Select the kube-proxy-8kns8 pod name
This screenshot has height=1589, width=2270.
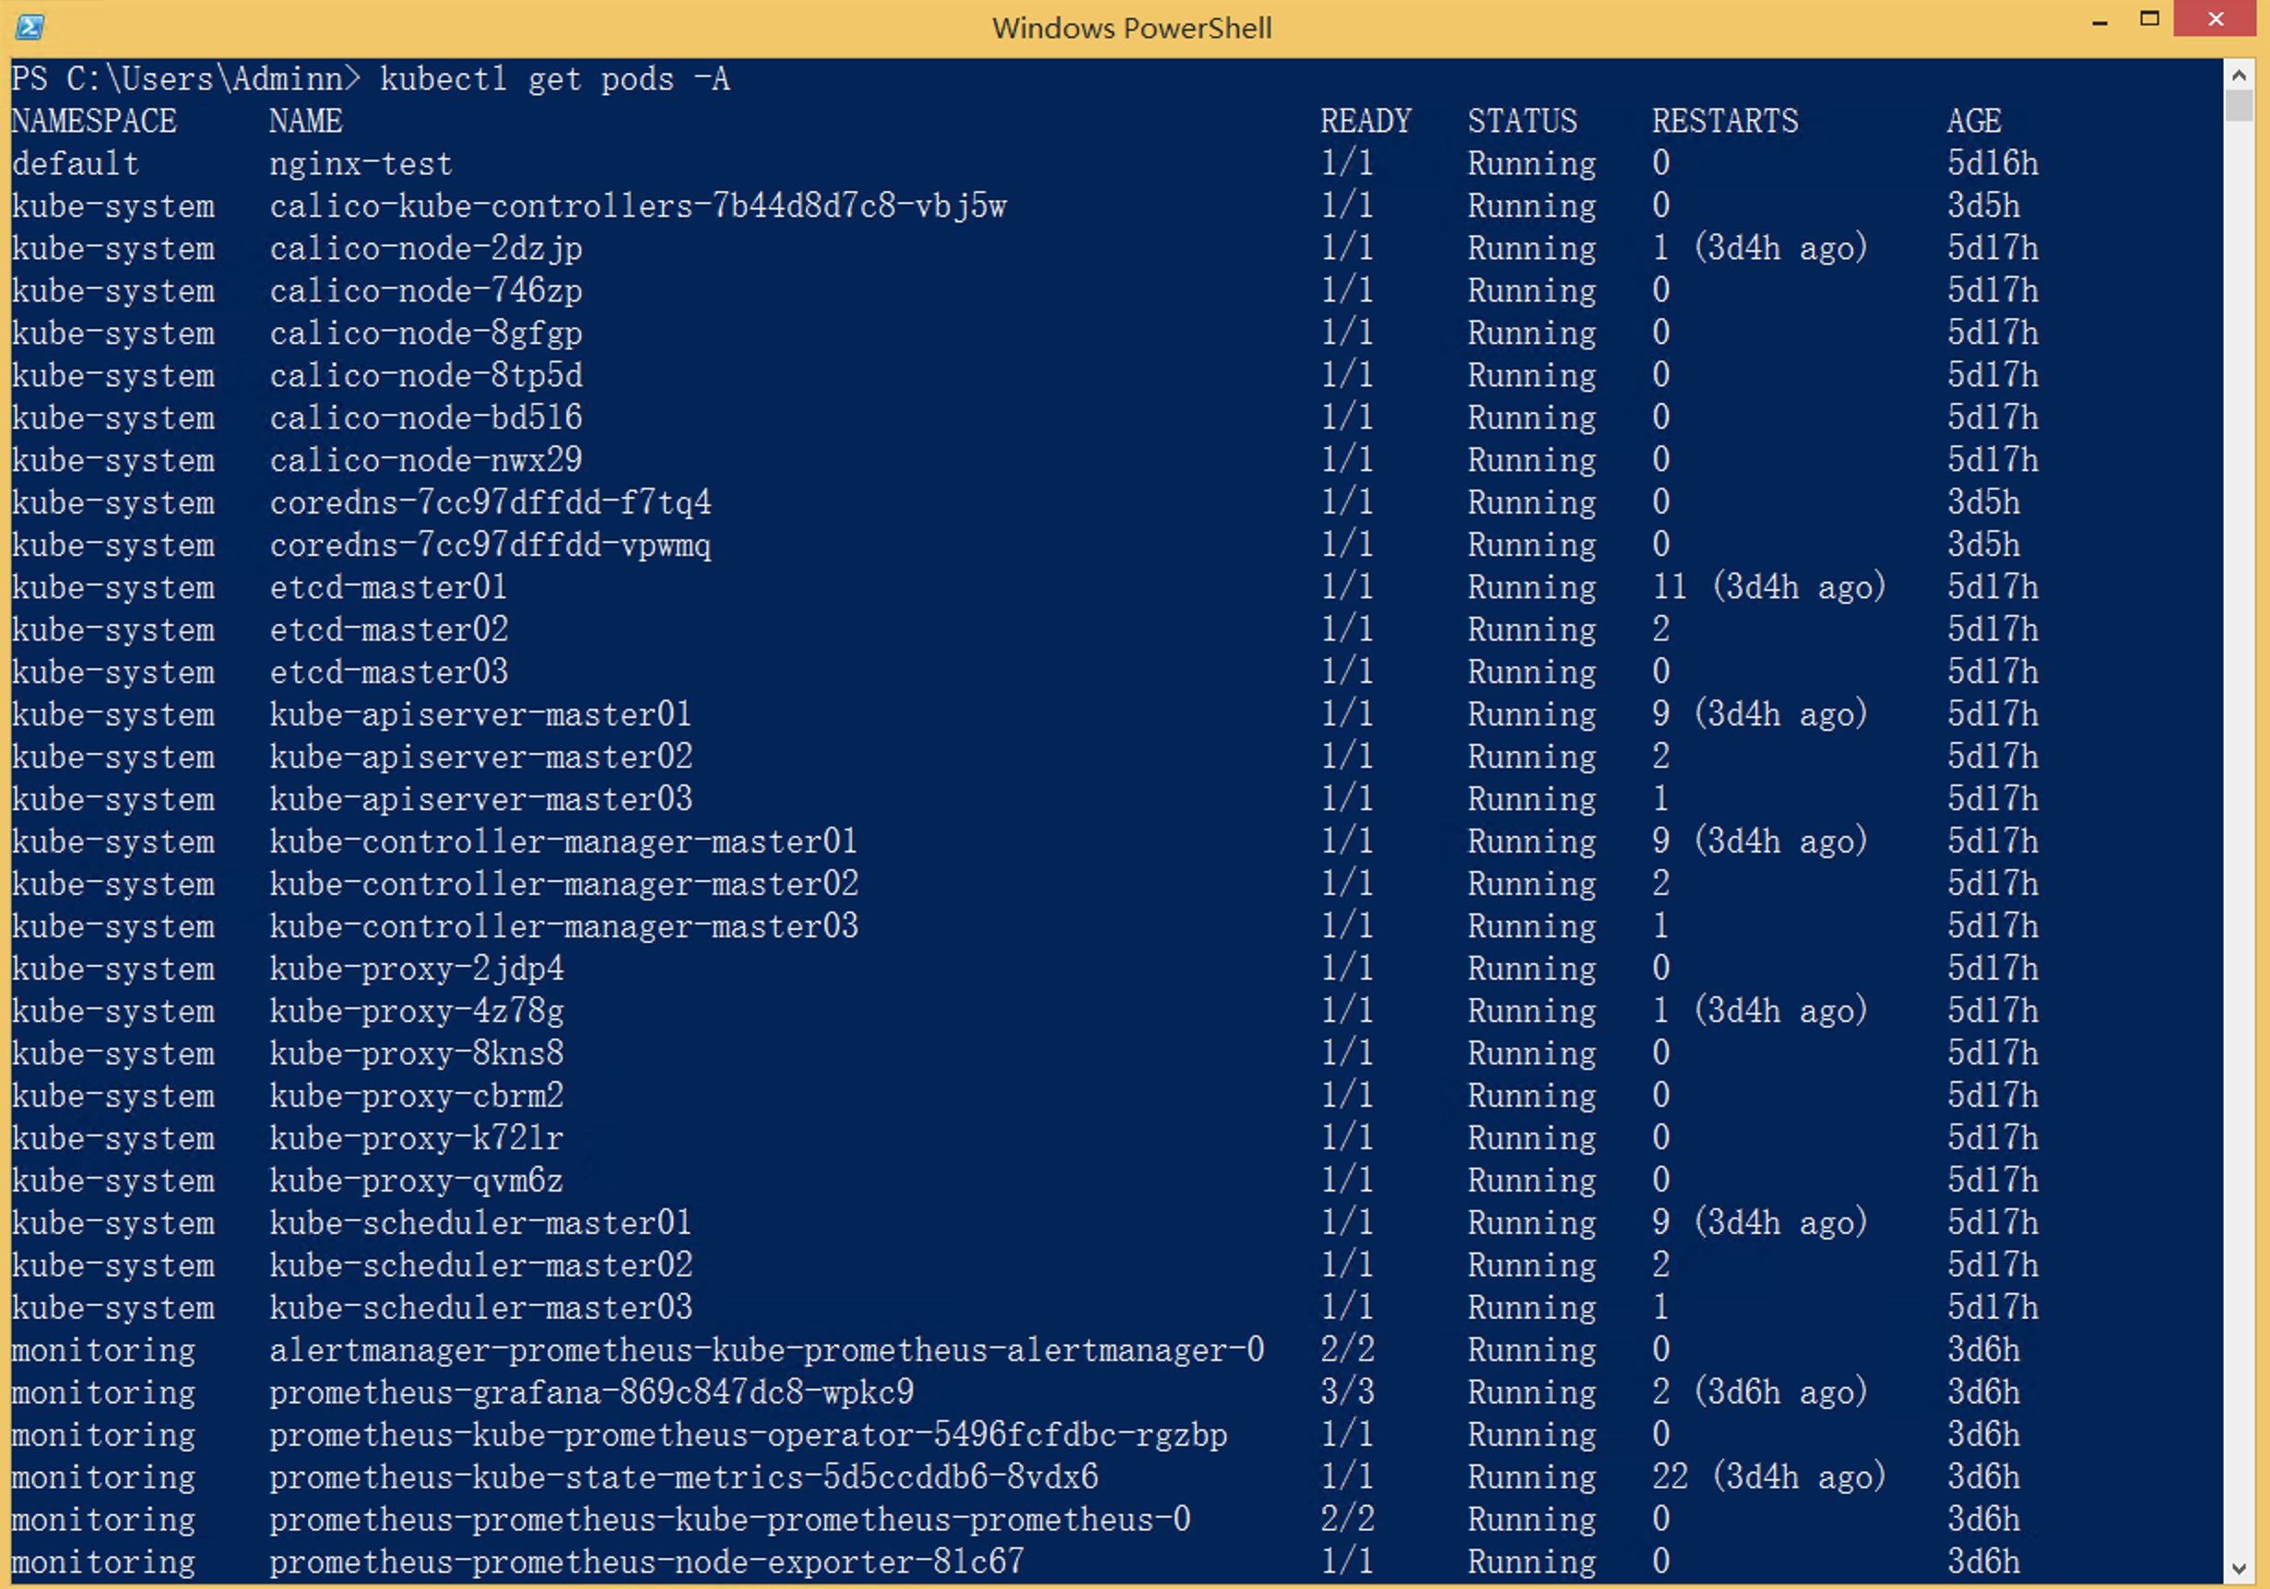pyautogui.click(x=416, y=1054)
